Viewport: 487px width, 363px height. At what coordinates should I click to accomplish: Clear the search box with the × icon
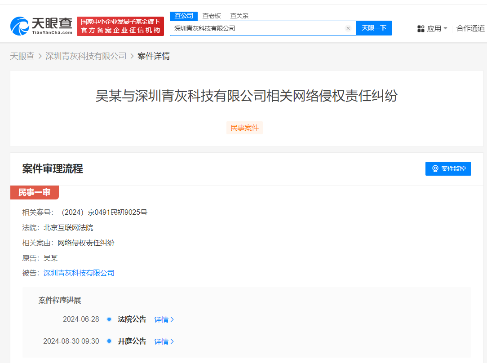(x=348, y=28)
